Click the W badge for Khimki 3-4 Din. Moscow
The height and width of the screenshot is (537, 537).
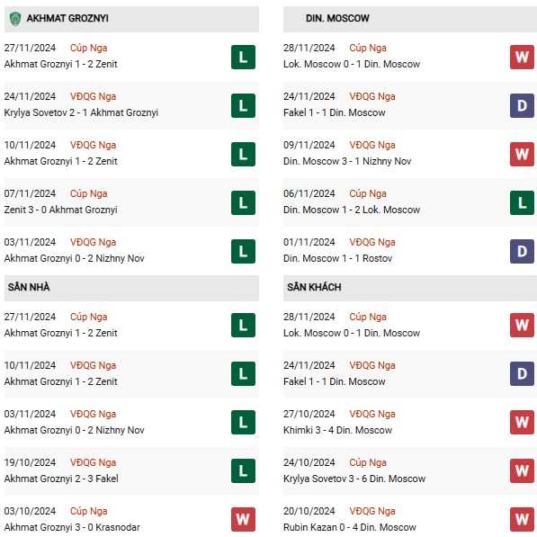(522, 422)
